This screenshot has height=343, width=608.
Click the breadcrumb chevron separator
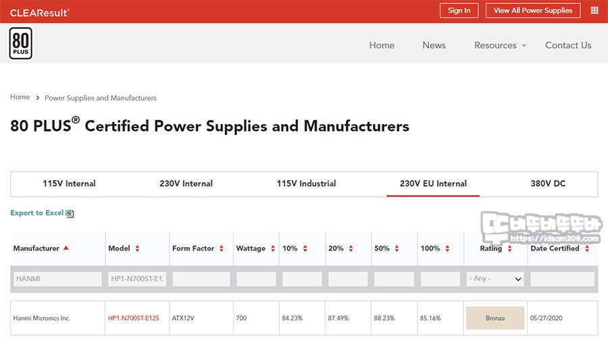[x=38, y=98]
